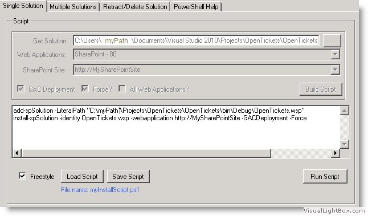
Task: Toggle the Force? checkbox
Action: [x=85, y=89]
